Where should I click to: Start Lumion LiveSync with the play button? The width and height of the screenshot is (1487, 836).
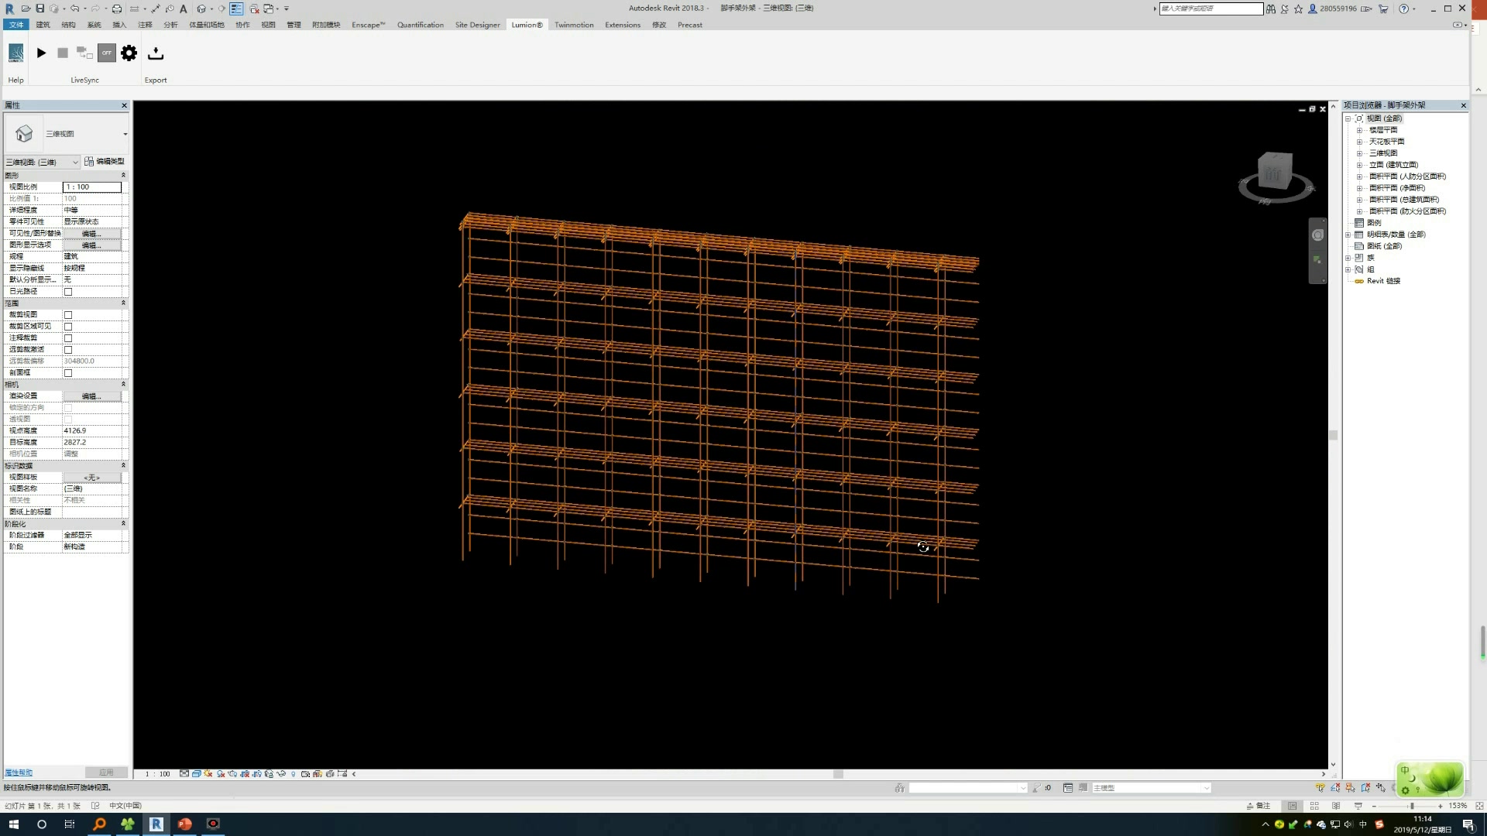41,53
